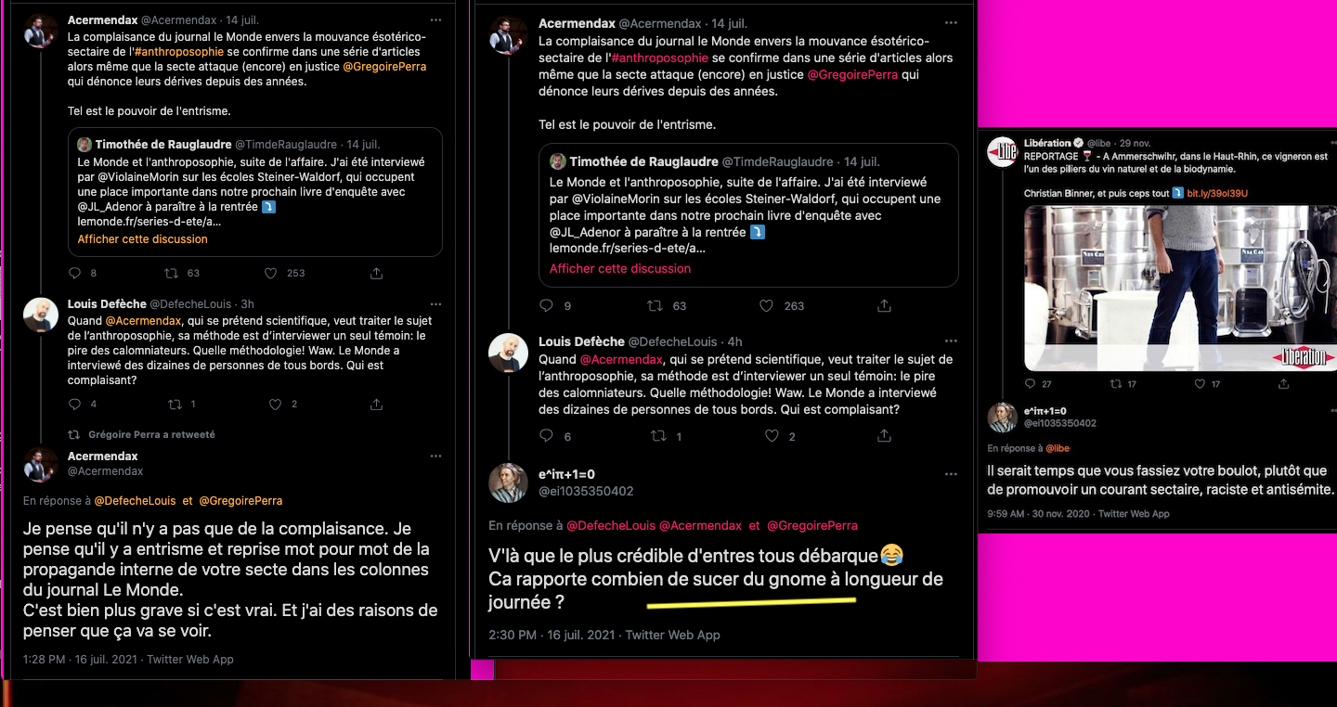
Task: Click reply icon under left Acermendax tweet
Action: click(x=75, y=274)
